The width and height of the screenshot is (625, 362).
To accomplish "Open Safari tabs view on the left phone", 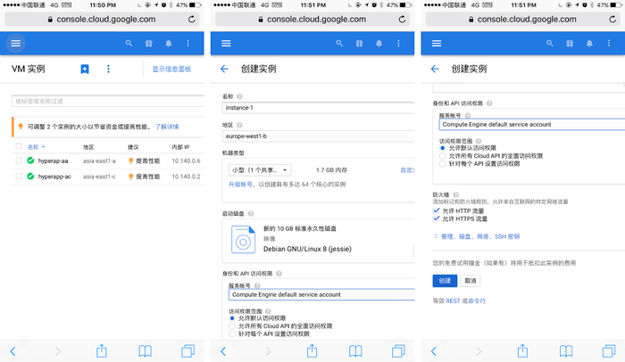I will click(187, 350).
